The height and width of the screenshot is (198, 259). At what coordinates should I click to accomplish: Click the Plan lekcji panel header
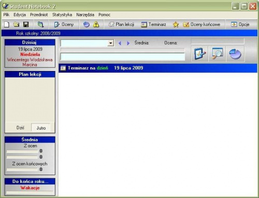(30, 75)
